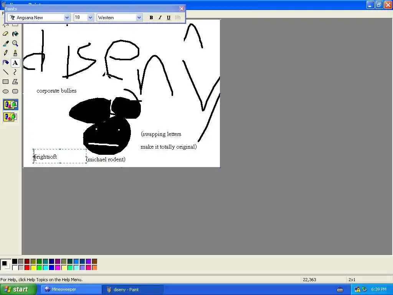Viewport: 393px width, 295px height.
Task: Click the diseny - Paint taskbar button
Action: click(x=133, y=290)
